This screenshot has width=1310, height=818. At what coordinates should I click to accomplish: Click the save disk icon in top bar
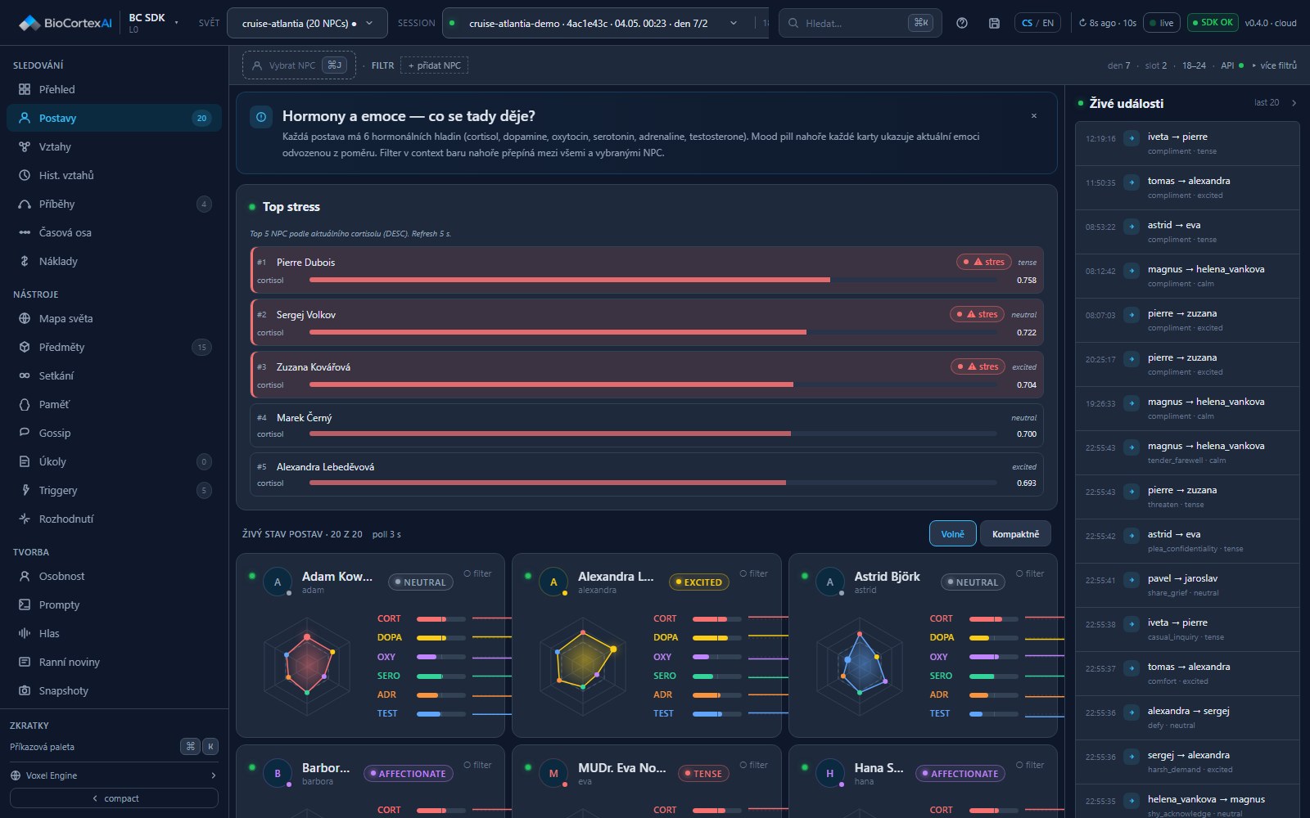[x=994, y=23]
